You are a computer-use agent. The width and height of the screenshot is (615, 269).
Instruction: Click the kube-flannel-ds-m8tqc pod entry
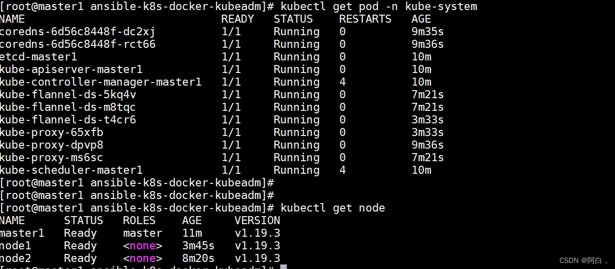point(68,107)
